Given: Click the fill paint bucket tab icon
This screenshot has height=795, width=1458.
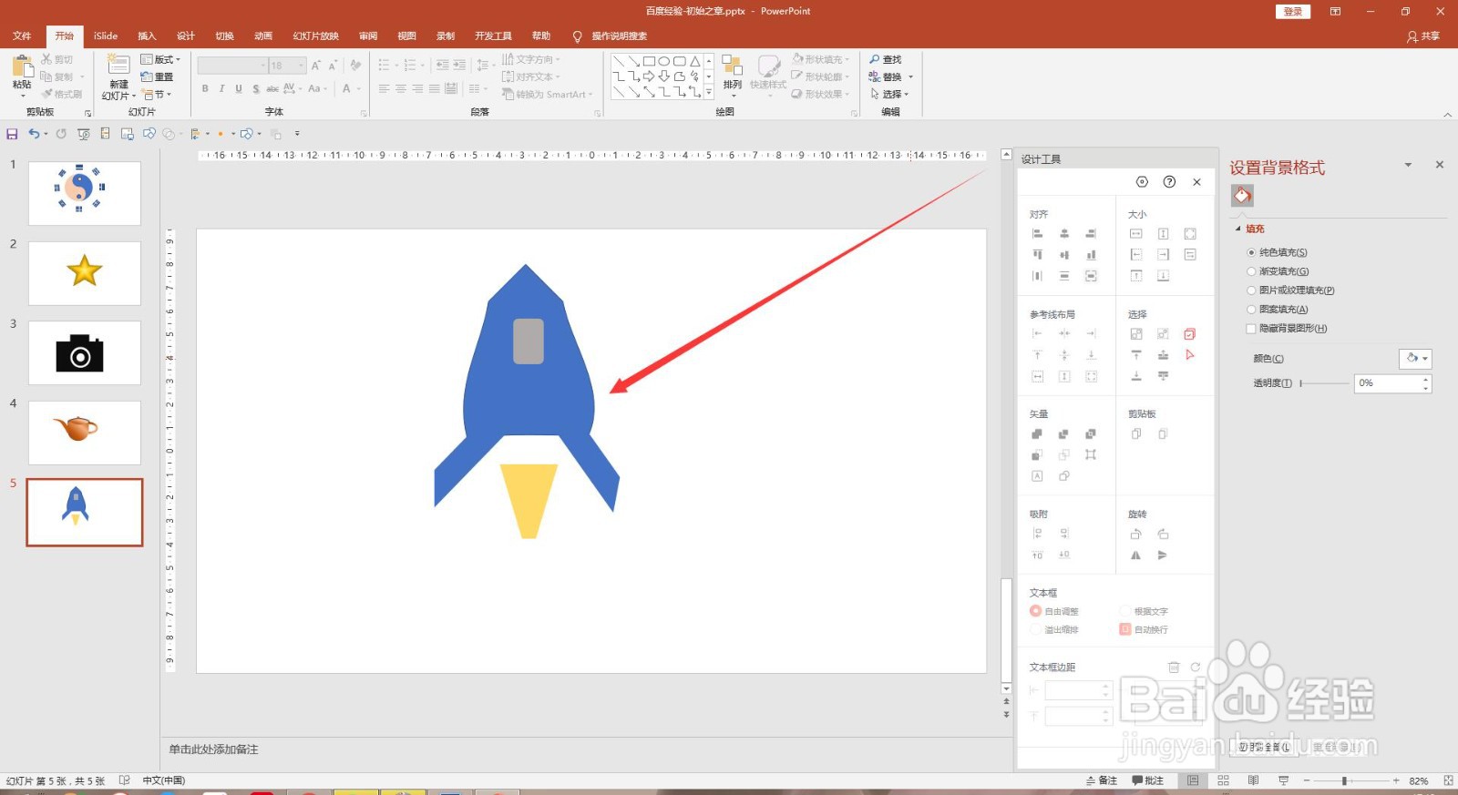Looking at the screenshot, I should pos(1242,196).
